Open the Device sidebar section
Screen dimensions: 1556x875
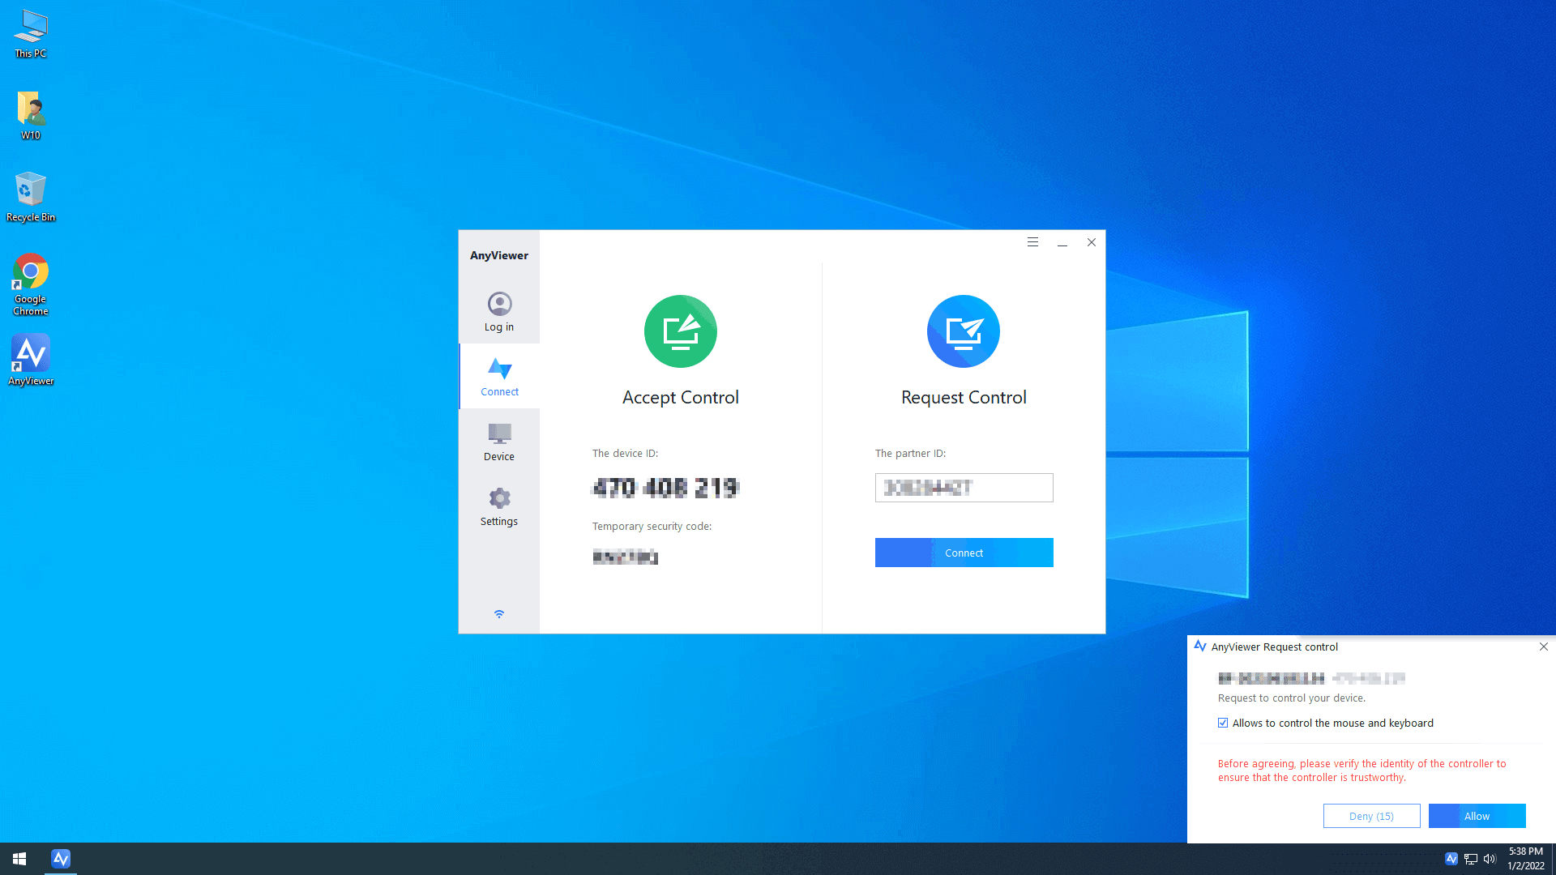click(499, 442)
